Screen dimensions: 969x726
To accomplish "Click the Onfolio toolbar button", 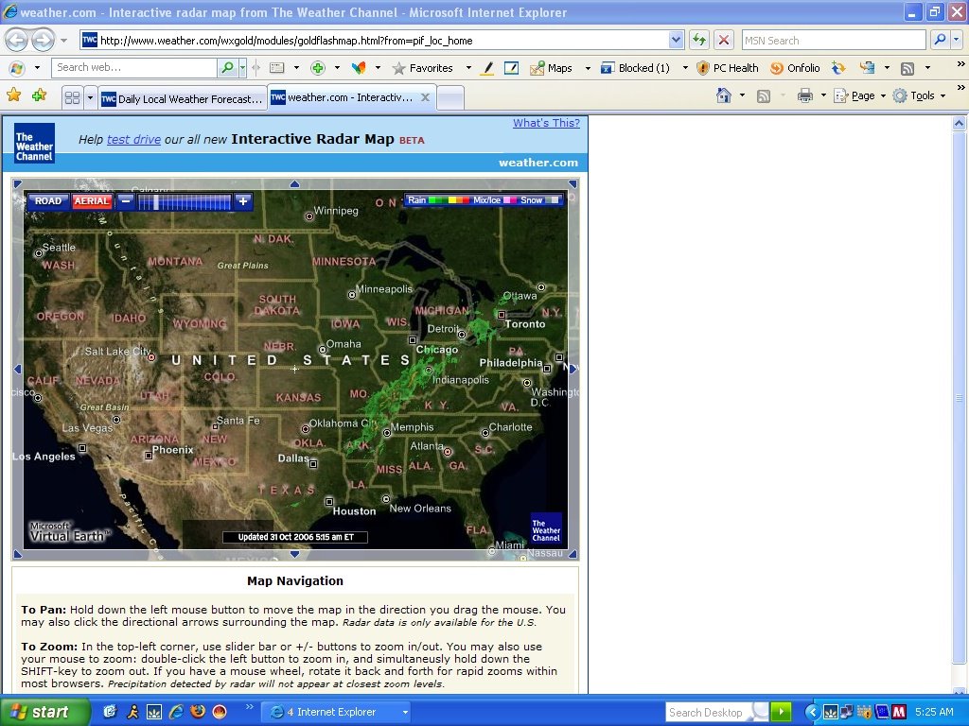I will (795, 68).
